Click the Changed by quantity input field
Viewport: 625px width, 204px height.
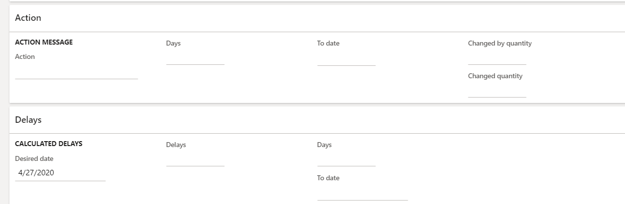coord(497,59)
